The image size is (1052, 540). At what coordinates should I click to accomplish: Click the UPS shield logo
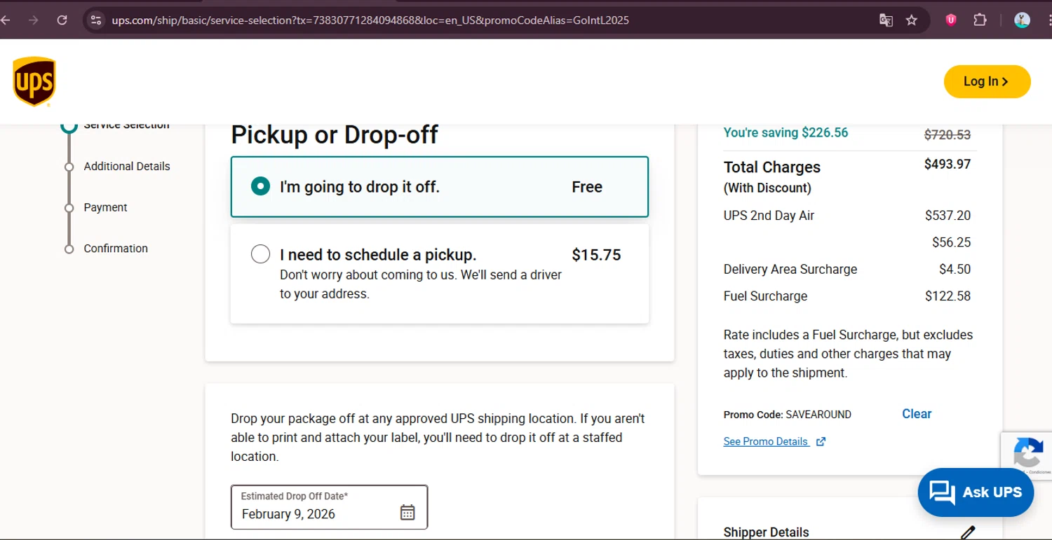point(34,82)
